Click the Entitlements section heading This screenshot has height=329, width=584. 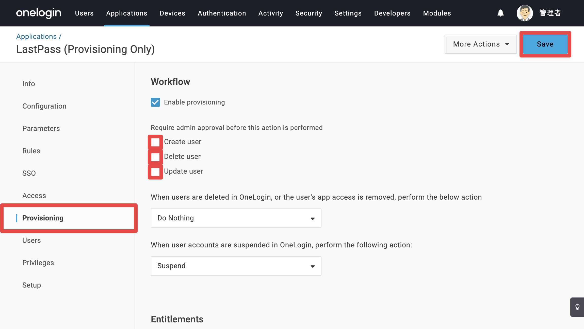pyautogui.click(x=177, y=319)
